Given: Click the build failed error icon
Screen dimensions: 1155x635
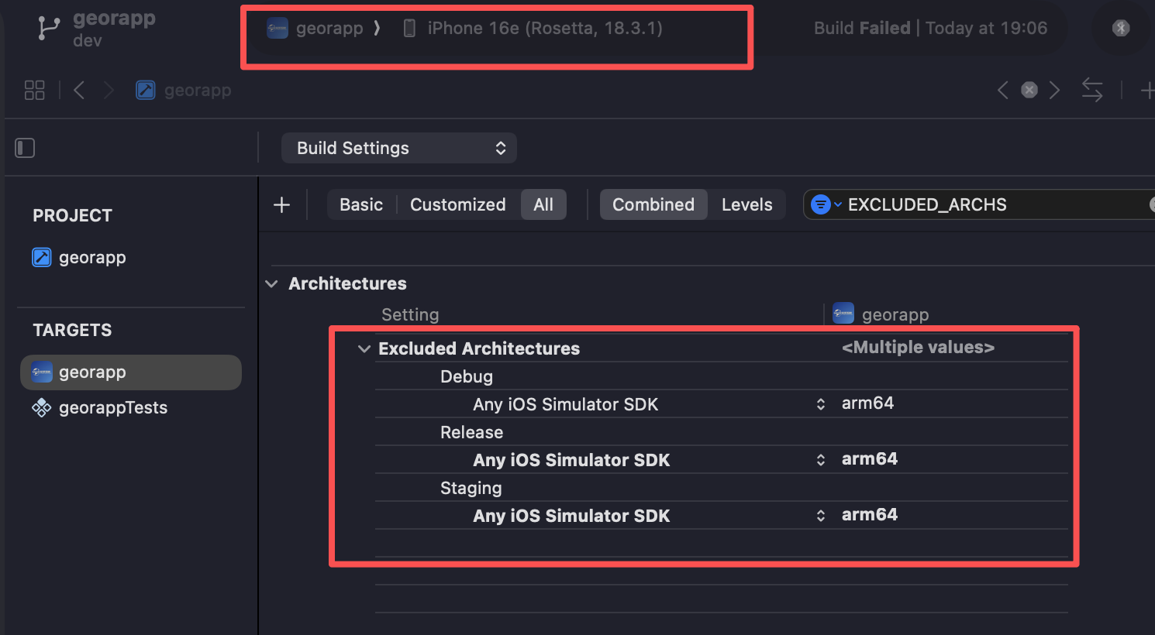Looking at the screenshot, I should click(1121, 29).
